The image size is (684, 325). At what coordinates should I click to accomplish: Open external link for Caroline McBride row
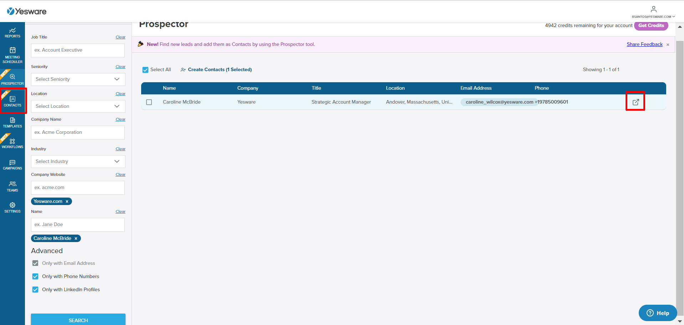coord(636,102)
